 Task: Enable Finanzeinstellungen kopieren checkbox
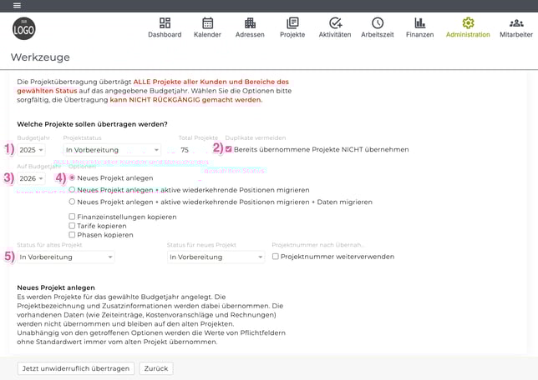coord(72,217)
